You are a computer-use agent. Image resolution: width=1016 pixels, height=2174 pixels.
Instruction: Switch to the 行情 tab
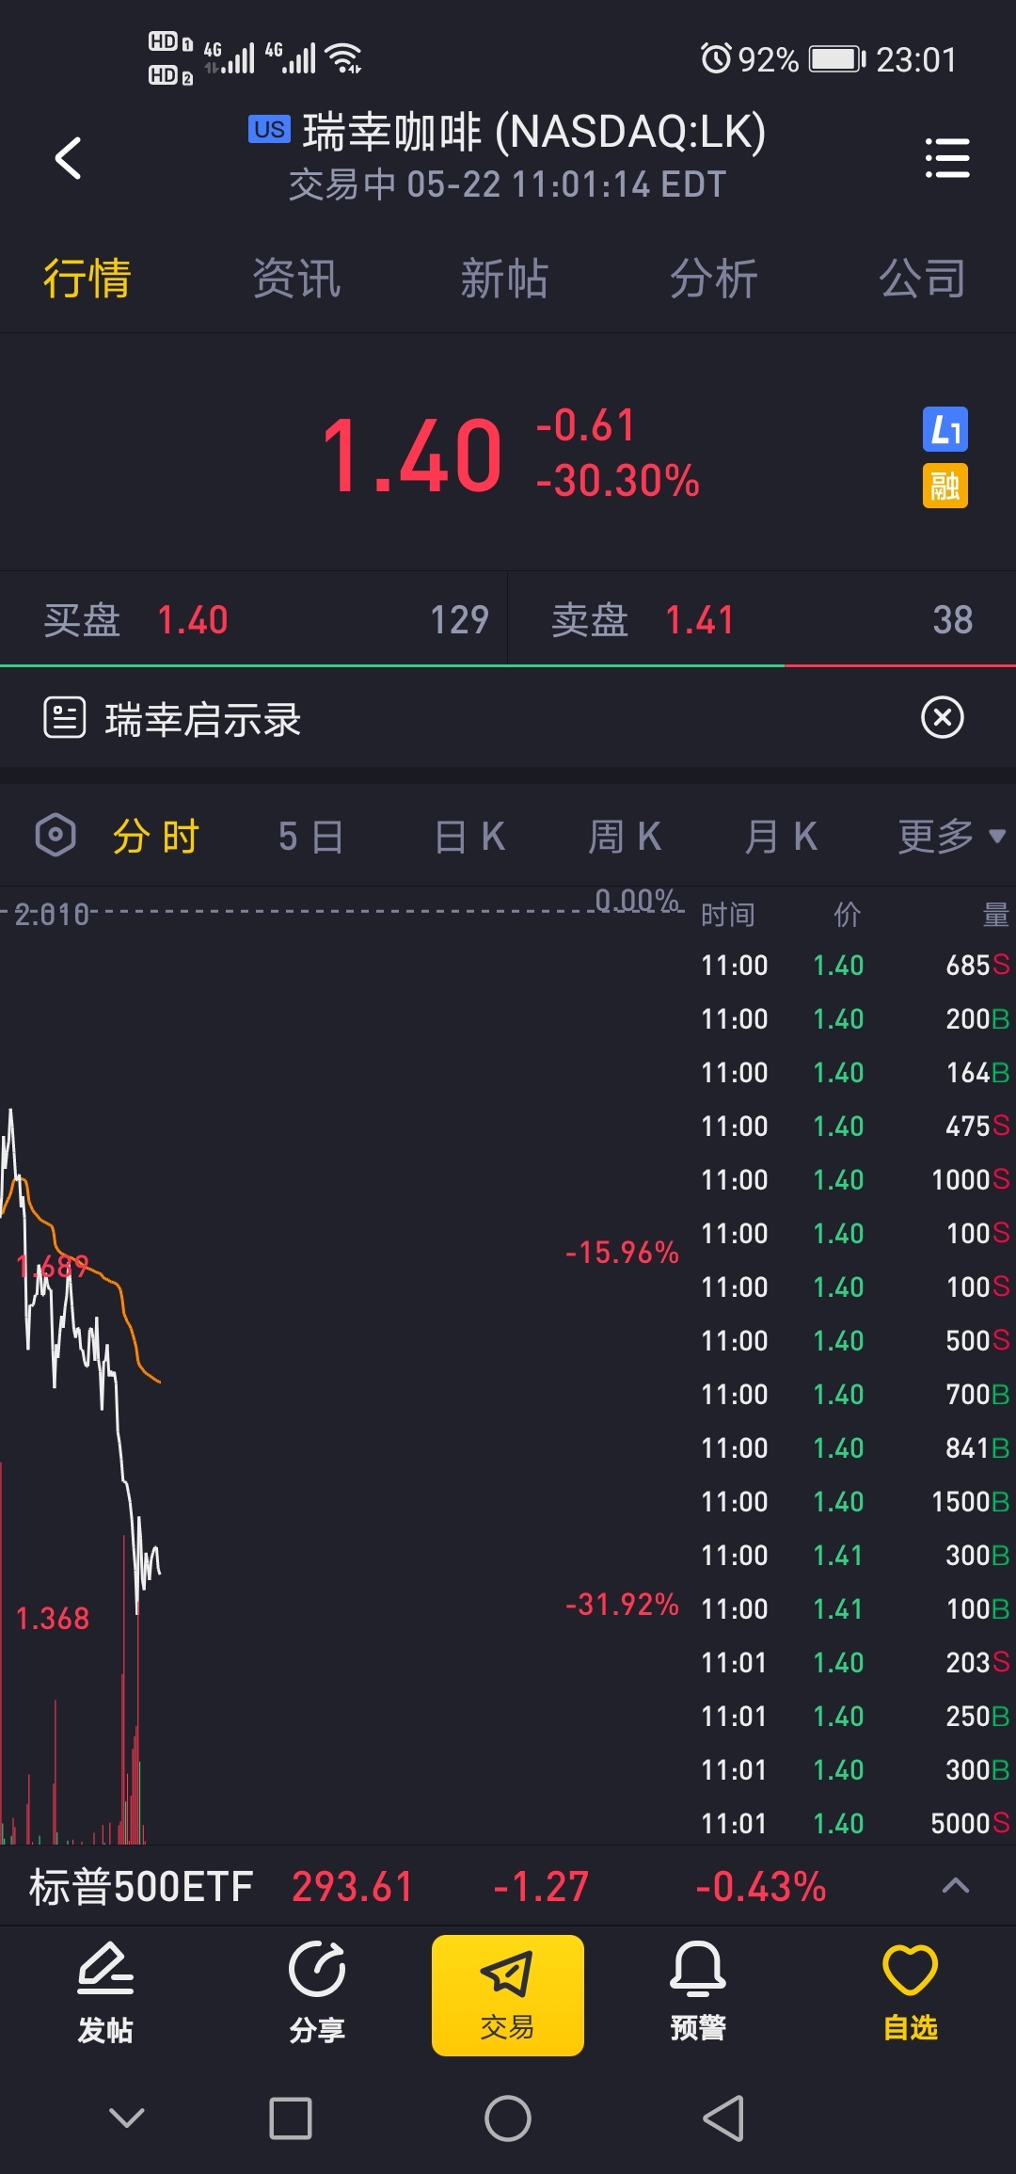(87, 280)
